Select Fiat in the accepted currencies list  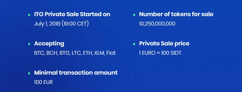(111, 53)
